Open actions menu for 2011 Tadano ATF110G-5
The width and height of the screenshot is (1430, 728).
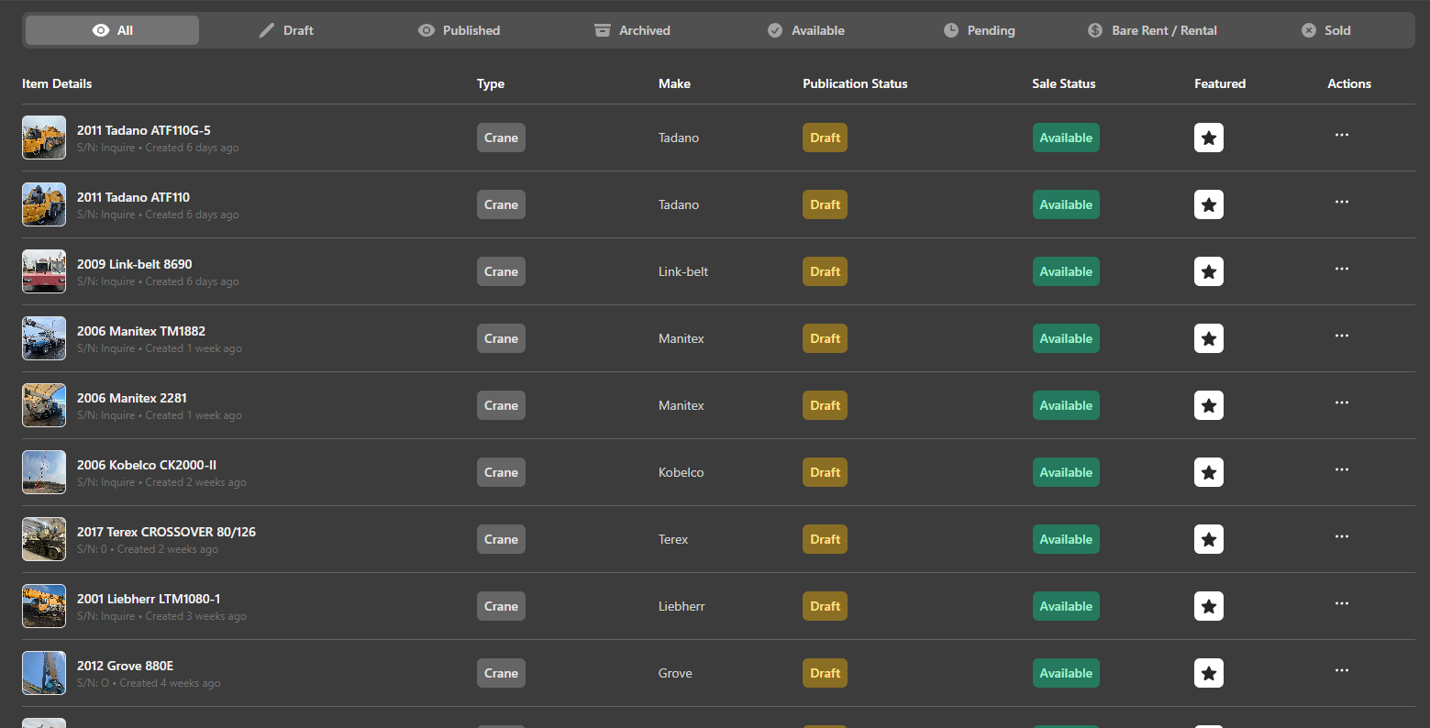(x=1341, y=135)
